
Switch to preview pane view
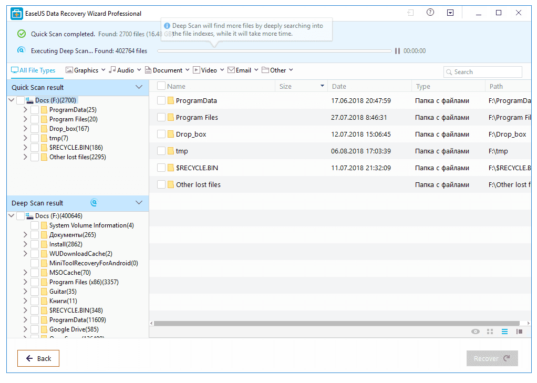[x=520, y=332]
